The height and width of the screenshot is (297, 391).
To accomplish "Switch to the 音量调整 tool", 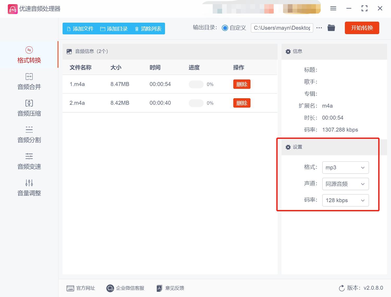I will 29,188.
